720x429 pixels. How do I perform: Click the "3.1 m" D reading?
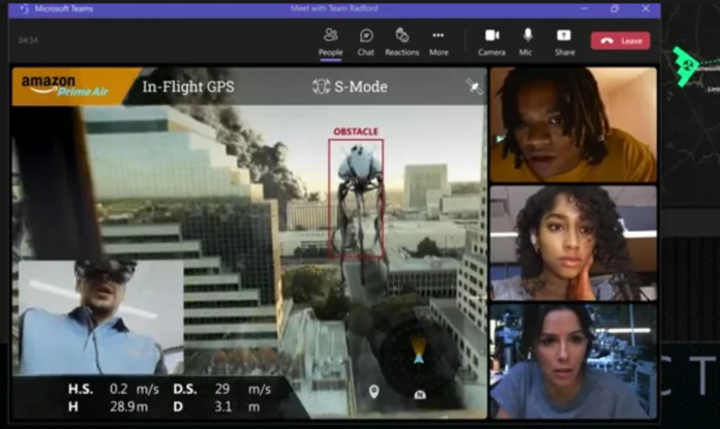[237, 406]
